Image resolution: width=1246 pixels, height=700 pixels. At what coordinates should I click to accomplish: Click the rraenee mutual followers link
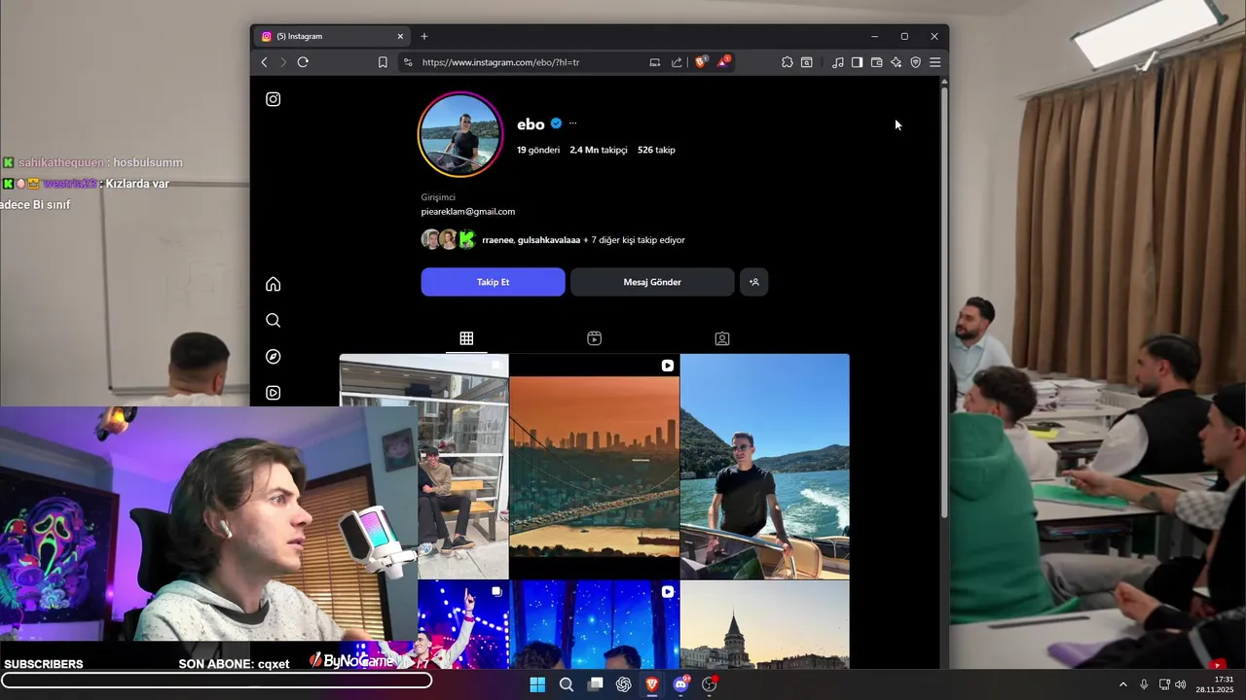click(x=497, y=240)
